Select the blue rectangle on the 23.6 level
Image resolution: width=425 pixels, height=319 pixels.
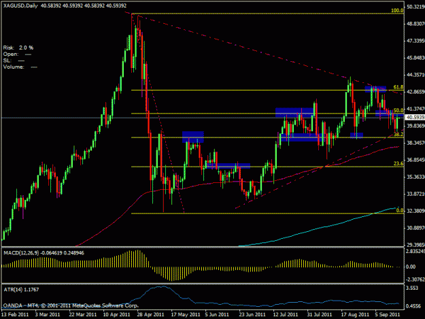coord(228,165)
